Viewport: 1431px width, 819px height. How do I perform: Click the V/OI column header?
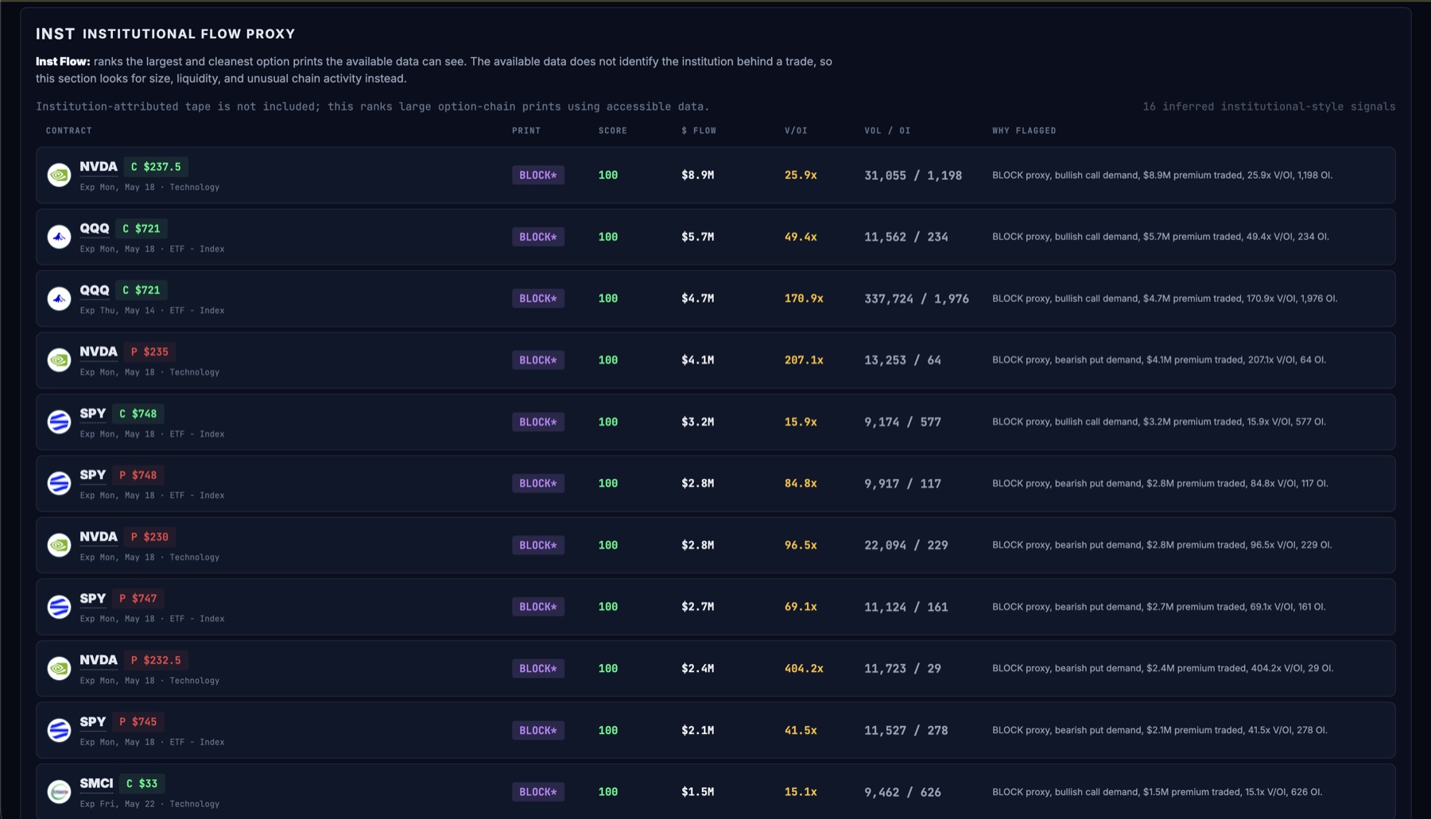click(796, 130)
